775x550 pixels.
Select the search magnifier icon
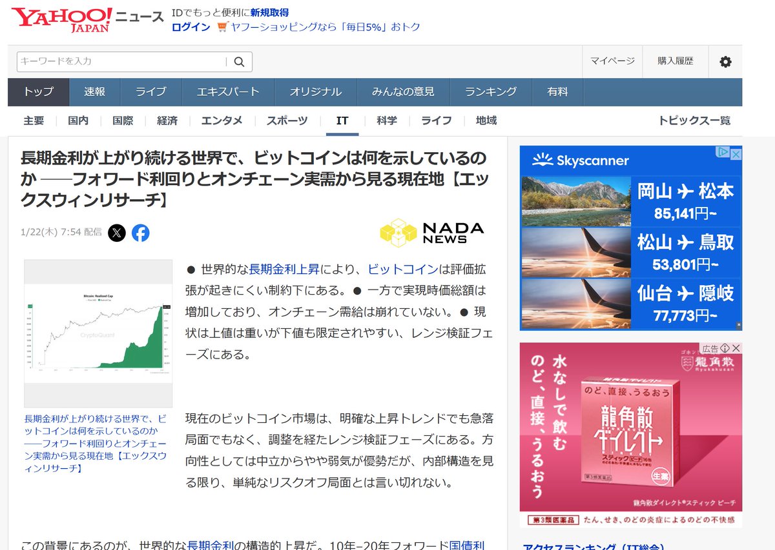(239, 61)
